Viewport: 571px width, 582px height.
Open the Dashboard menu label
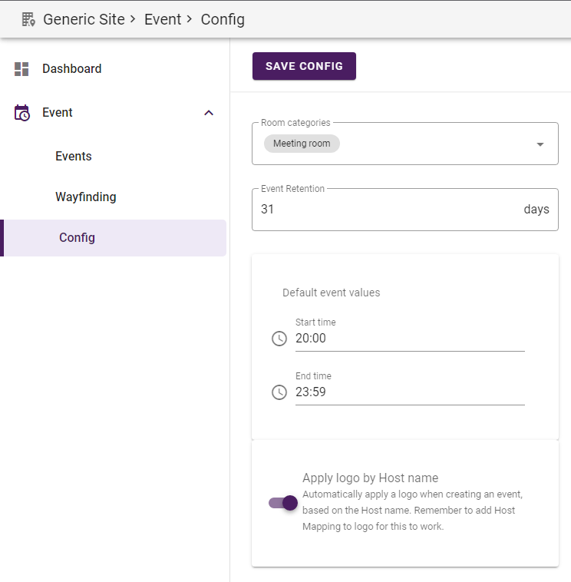point(72,69)
